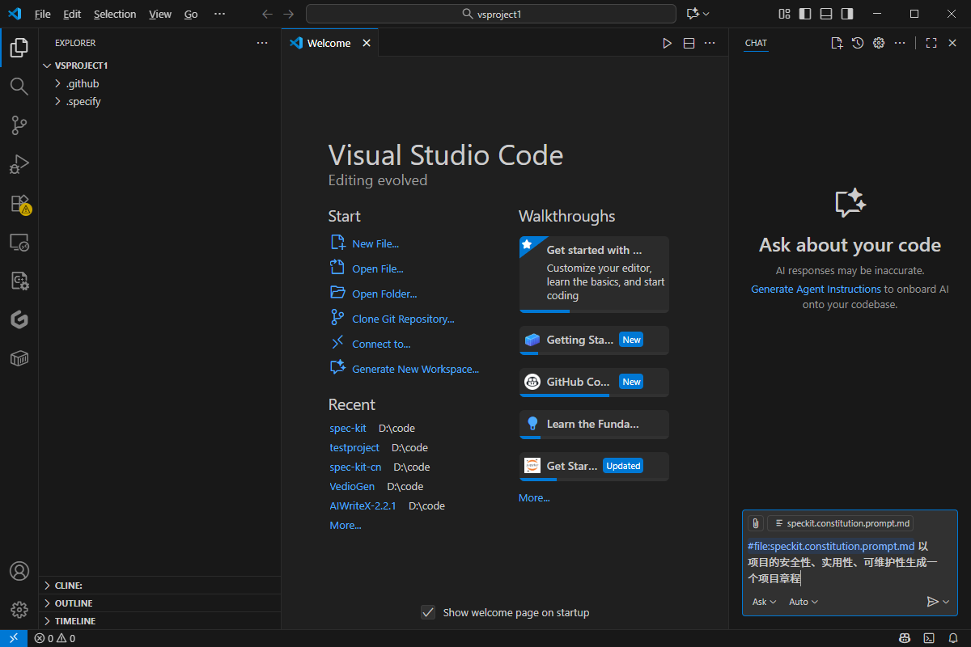Open the Auto model picker dropdown

click(x=804, y=602)
